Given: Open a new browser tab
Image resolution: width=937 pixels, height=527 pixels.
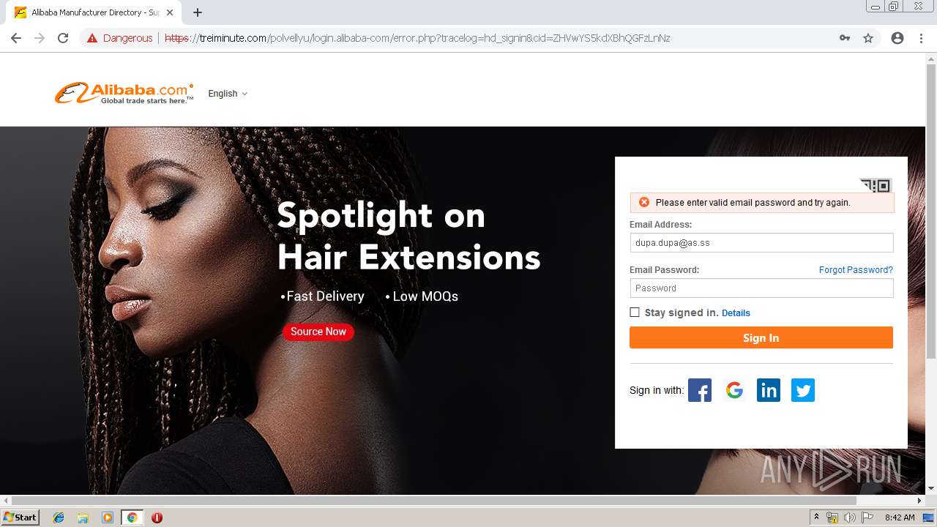Looking at the screenshot, I should (x=198, y=12).
